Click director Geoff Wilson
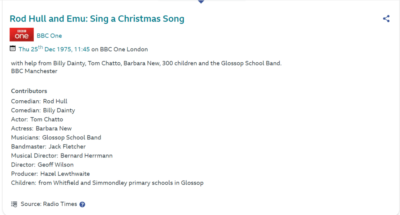Viewport: 400px width, 215px height. pos(56,164)
